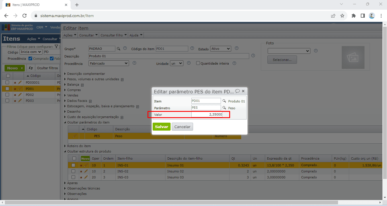
Task: Open the Inicia com filter dropdown
Action: 31,52
